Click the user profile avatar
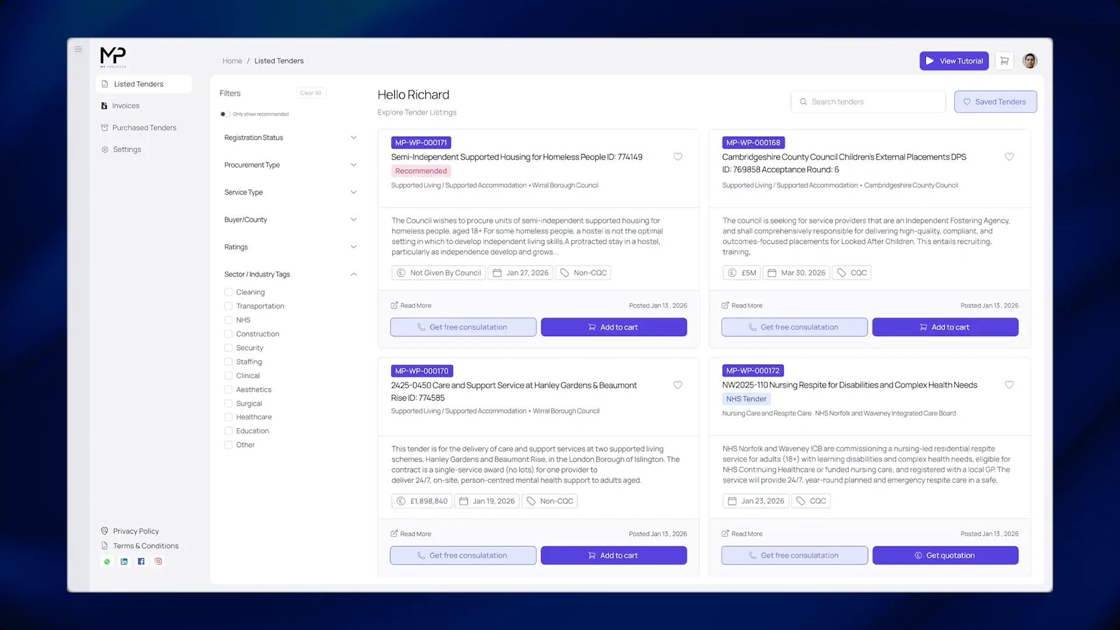The width and height of the screenshot is (1120, 630). 1030,61
